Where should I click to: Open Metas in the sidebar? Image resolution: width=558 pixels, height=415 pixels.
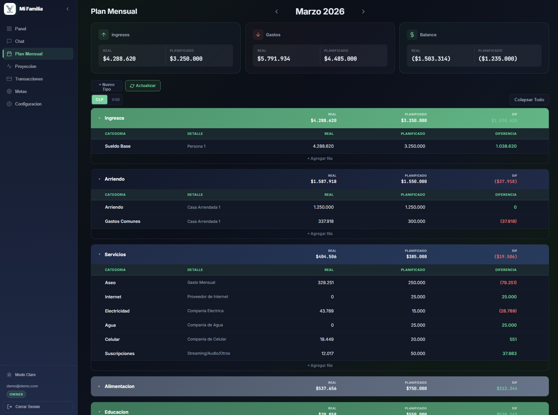[38, 91]
